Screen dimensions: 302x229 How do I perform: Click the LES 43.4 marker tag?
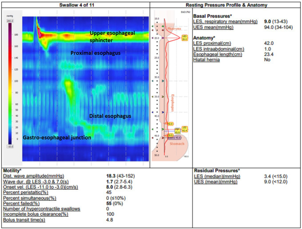pos(184,129)
